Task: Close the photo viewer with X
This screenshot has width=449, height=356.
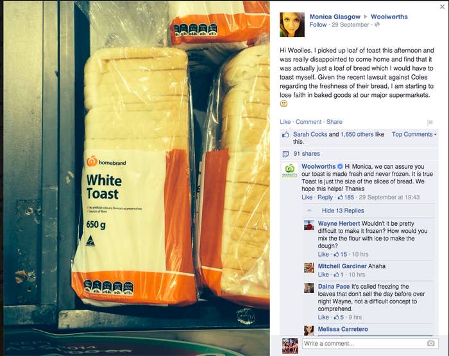Action: point(442,6)
